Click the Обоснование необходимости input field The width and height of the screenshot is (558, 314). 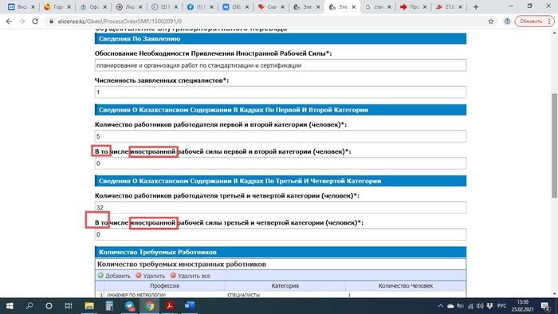tap(281, 65)
